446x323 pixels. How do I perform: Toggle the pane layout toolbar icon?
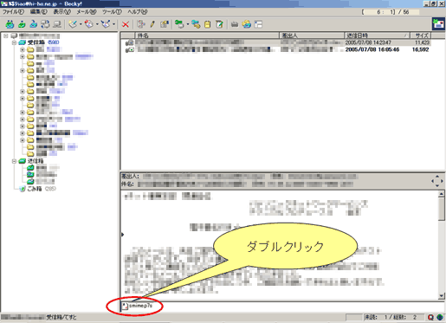tap(258, 24)
